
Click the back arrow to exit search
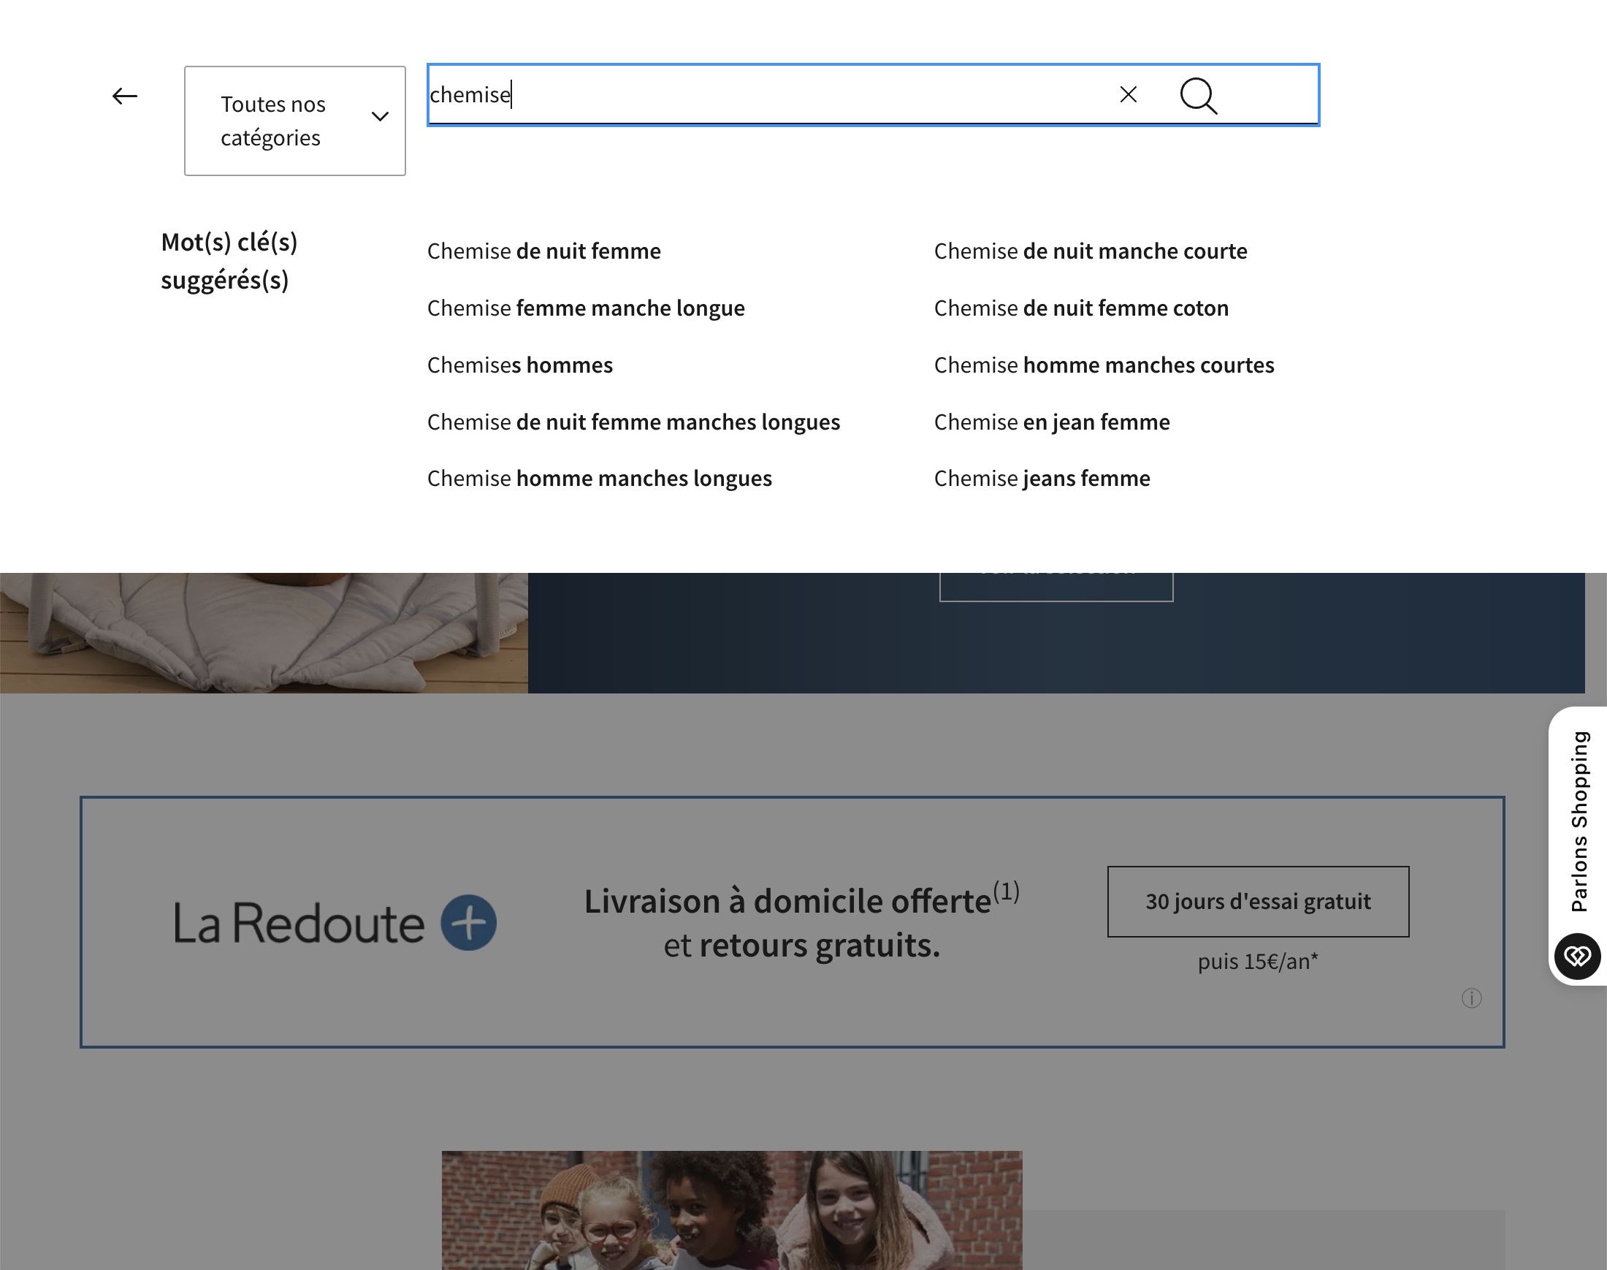pyautogui.click(x=125, y=95)
